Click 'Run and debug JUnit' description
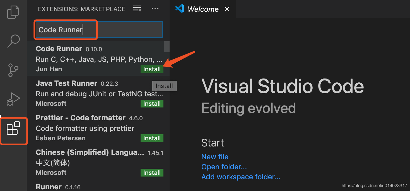Screen dimensions: 410x191 point(99,94)
